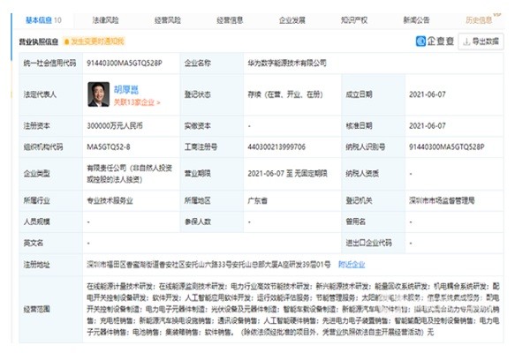
Task: Select the 成立日期 value 2021-06-07
Action: [x=428, y=94]
